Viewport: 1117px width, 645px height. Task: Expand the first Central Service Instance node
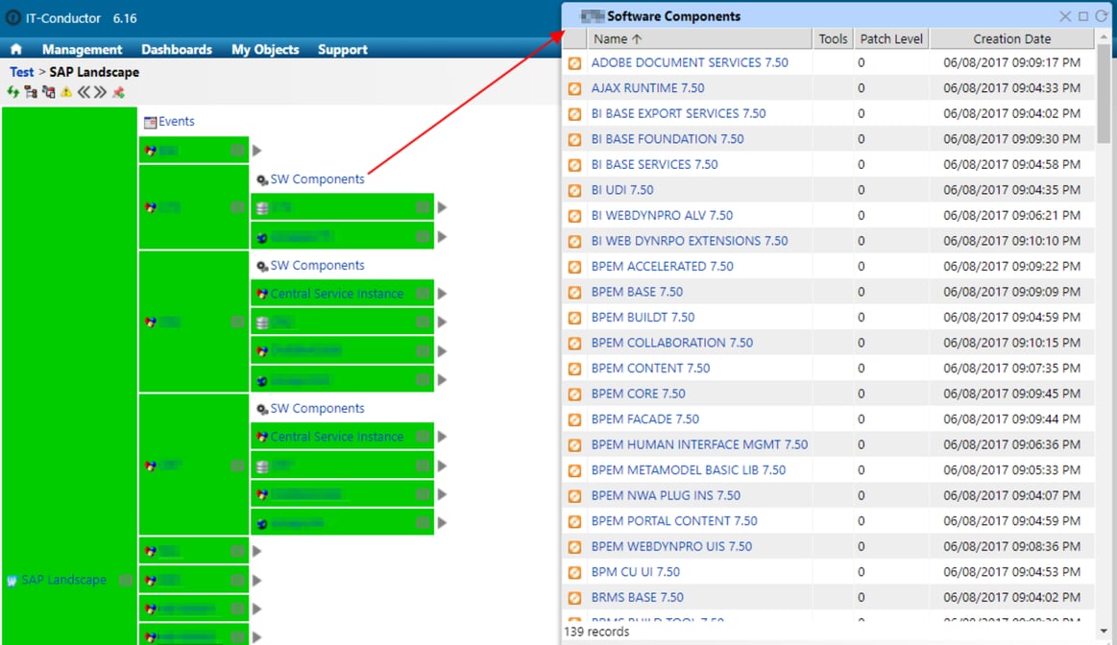[x=443, y=294]
